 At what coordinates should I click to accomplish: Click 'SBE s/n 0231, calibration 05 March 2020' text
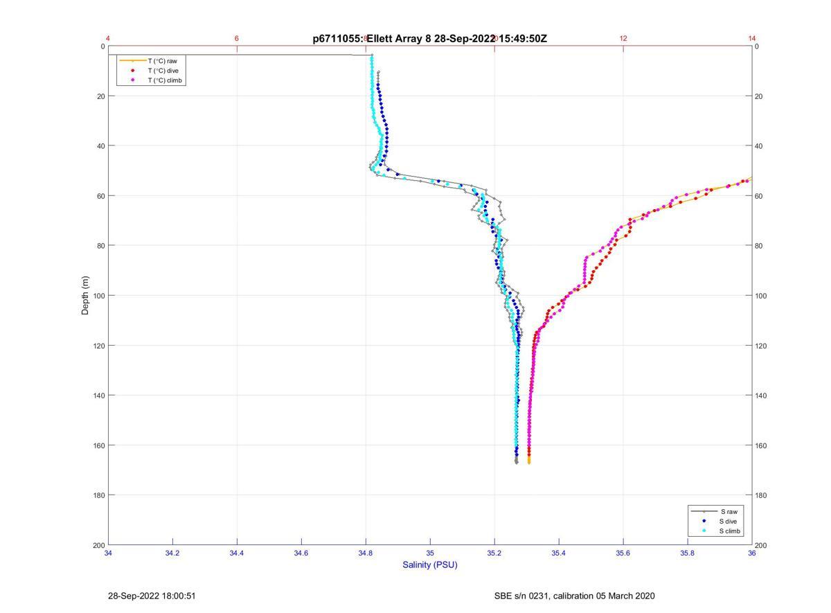coord(574,596)
